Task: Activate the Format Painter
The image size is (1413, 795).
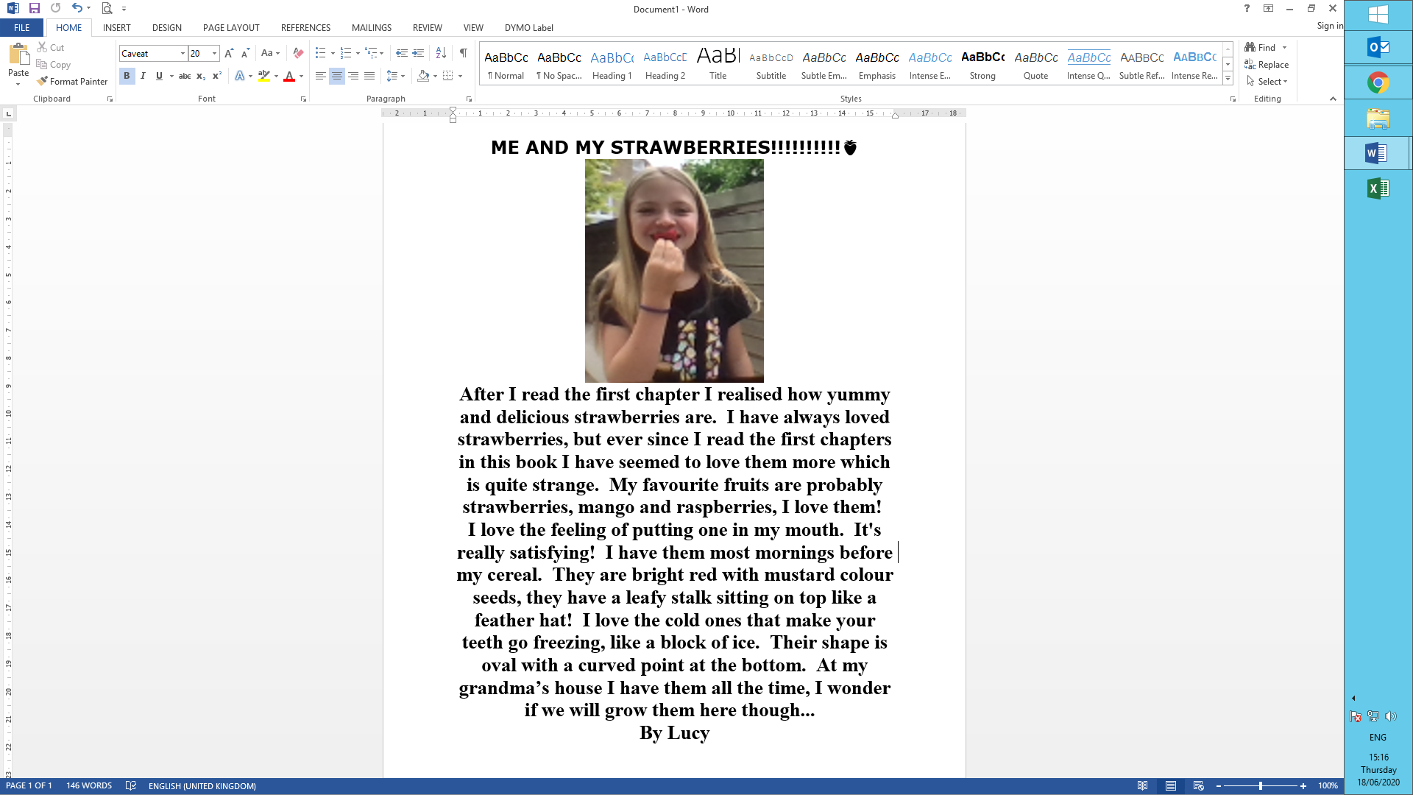Action: (x=72, y=82)
